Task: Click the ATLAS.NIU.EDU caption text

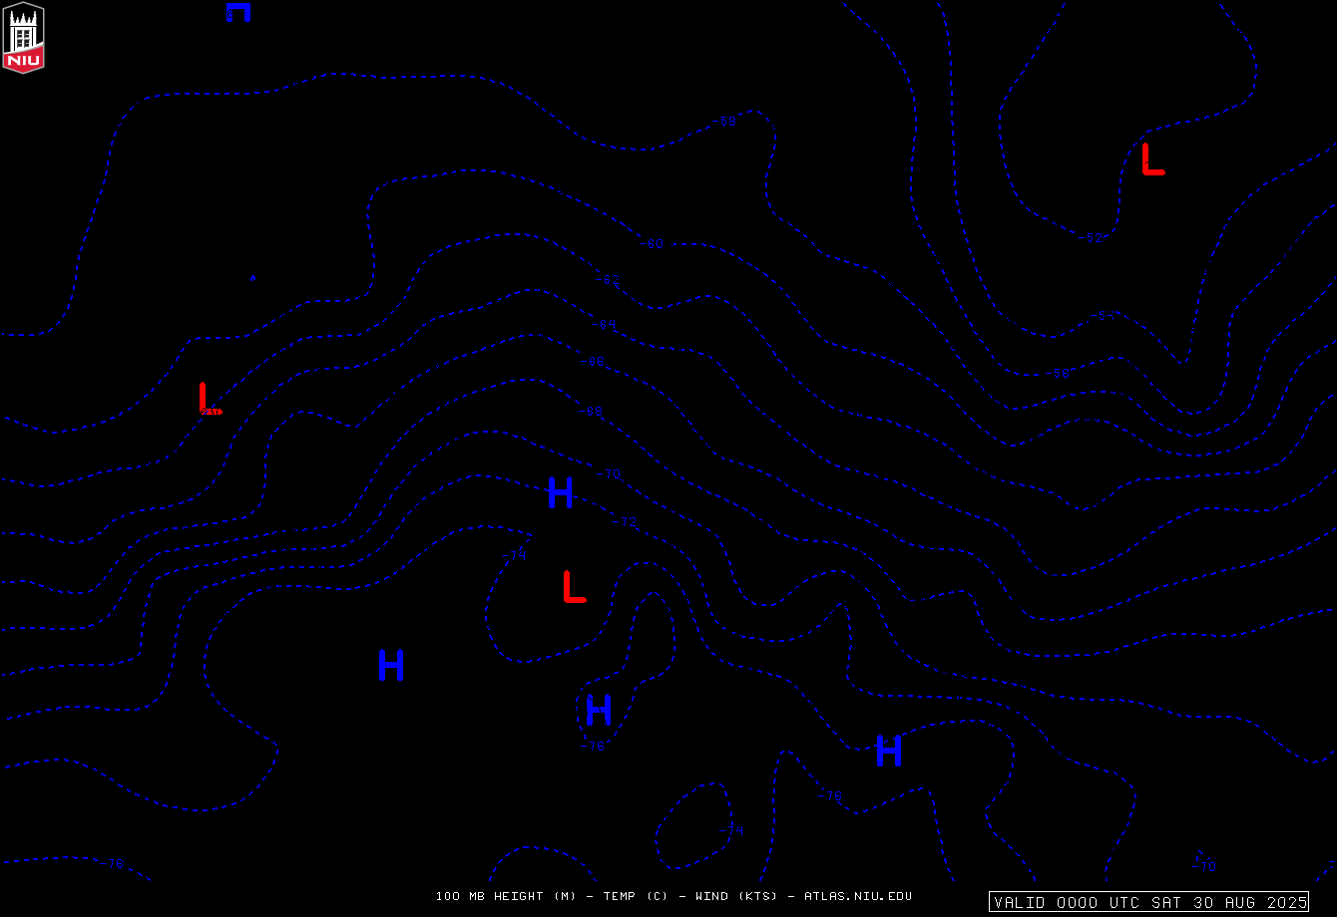Action: [x=858, y=896]
